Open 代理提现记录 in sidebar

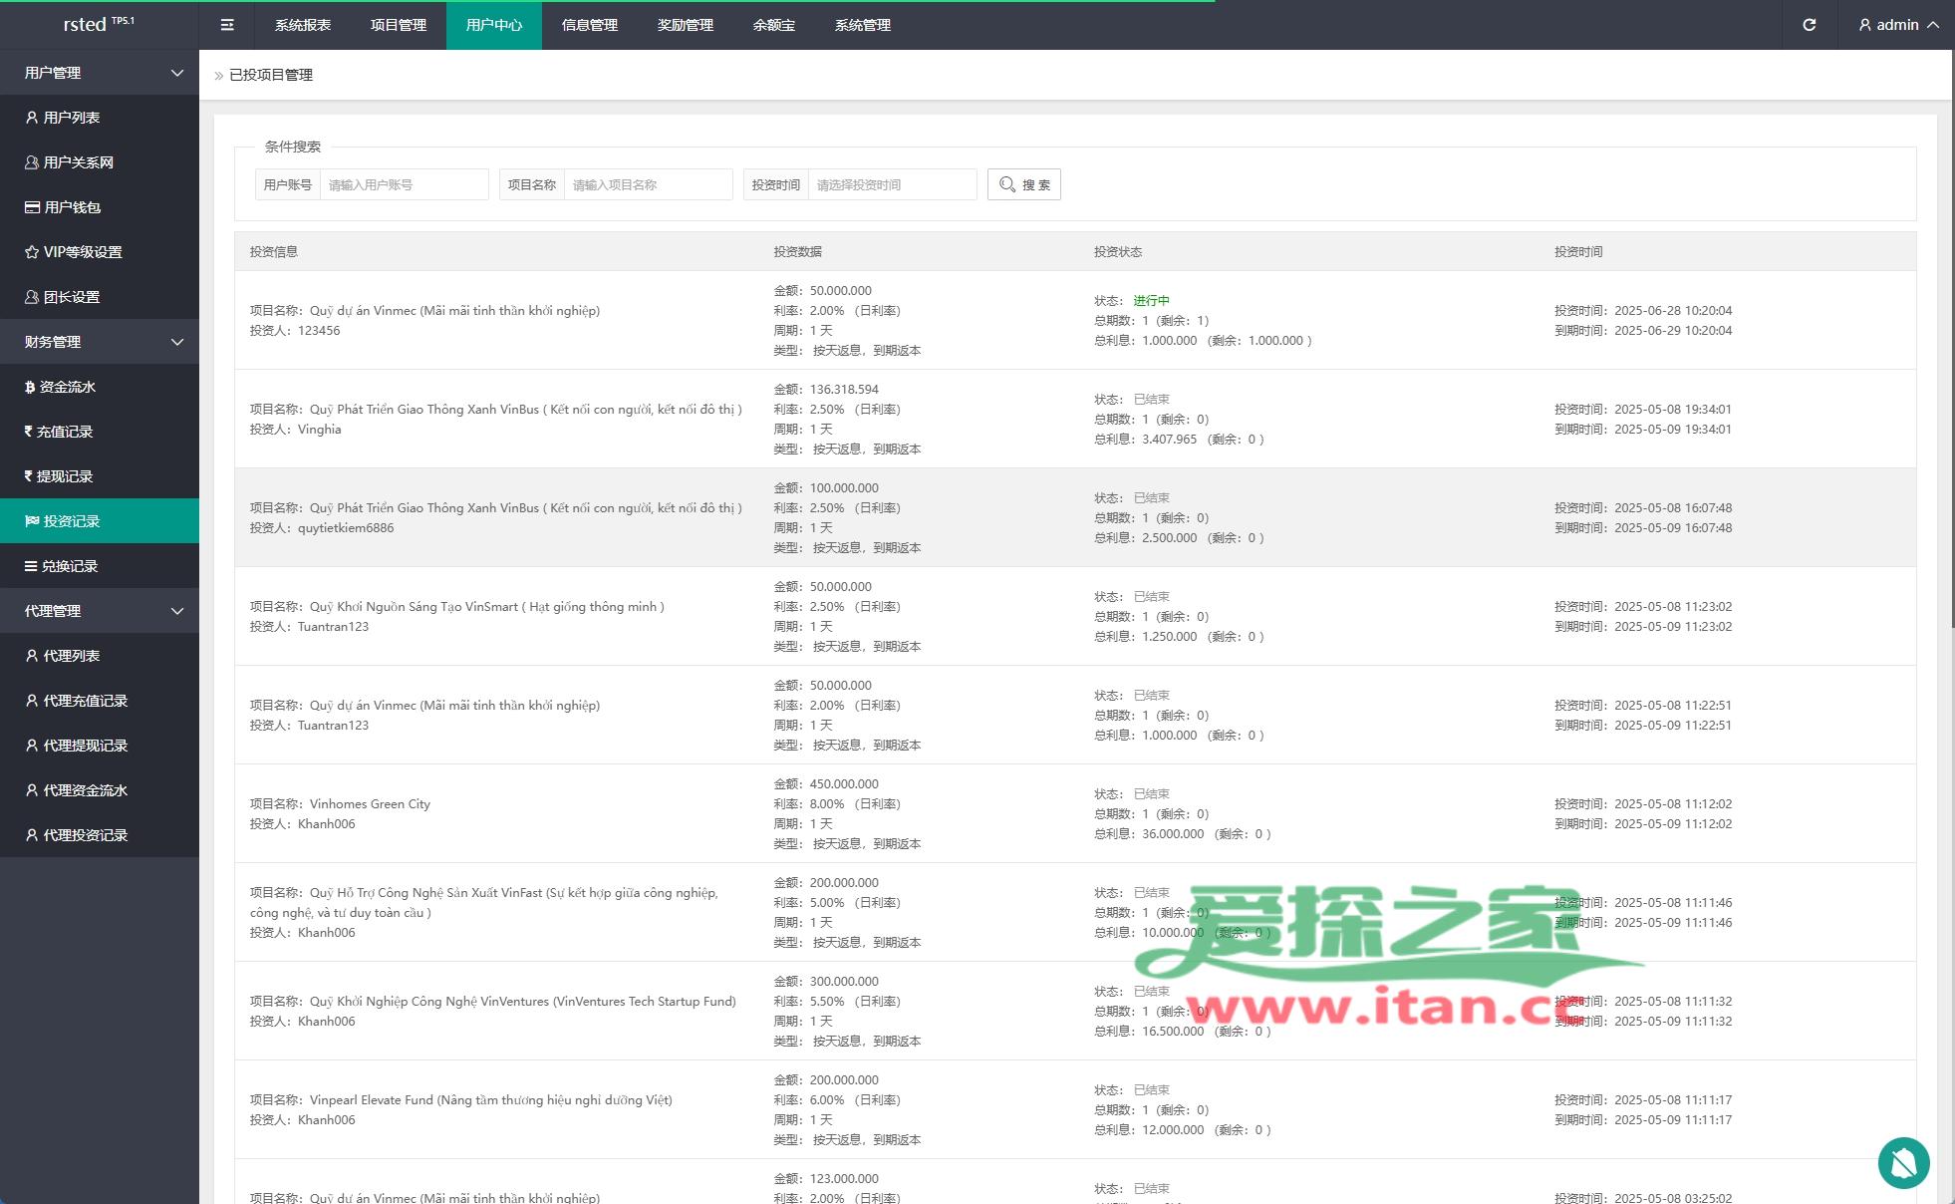[x=100, y=746]
